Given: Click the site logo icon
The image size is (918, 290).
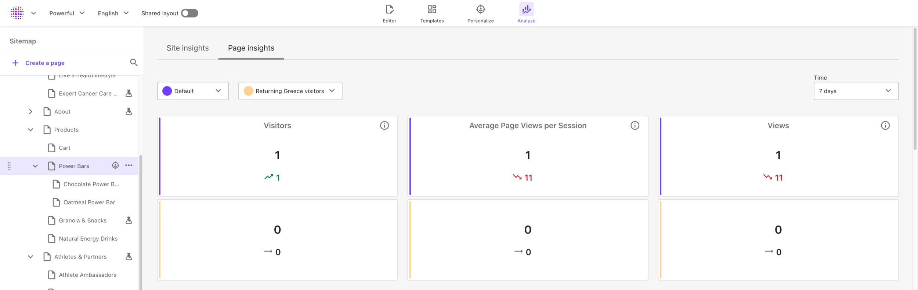Looking at the screenshot, I should click(17, 13).
